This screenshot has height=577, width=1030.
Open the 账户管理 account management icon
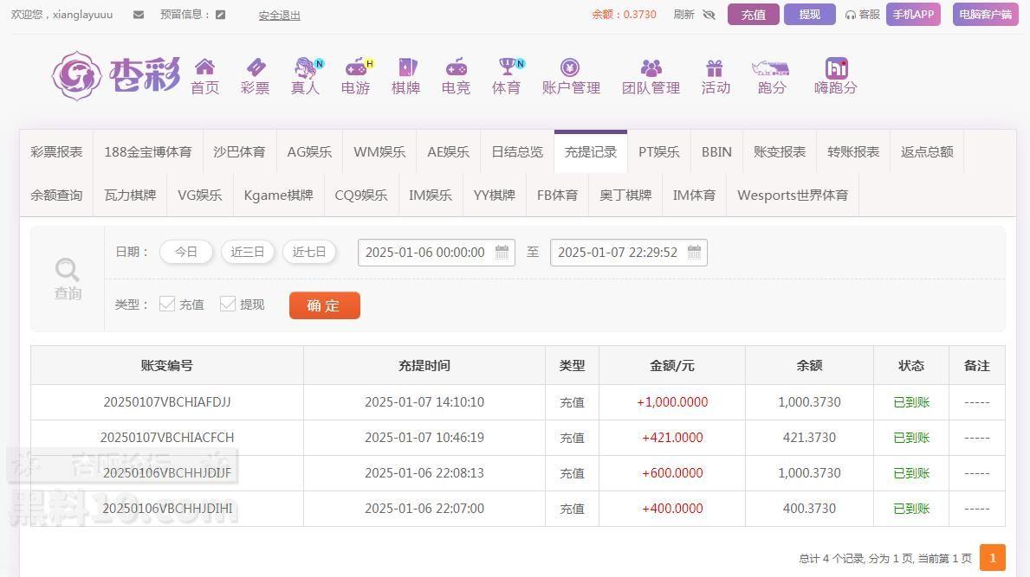pyautogui.click(x=570, y=67)
